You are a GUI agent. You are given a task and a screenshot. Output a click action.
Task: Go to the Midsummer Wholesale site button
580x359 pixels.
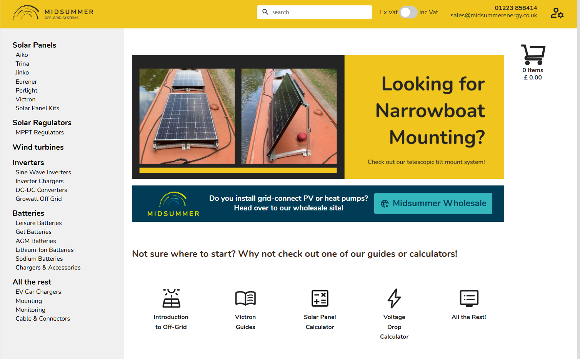(433, 203)
